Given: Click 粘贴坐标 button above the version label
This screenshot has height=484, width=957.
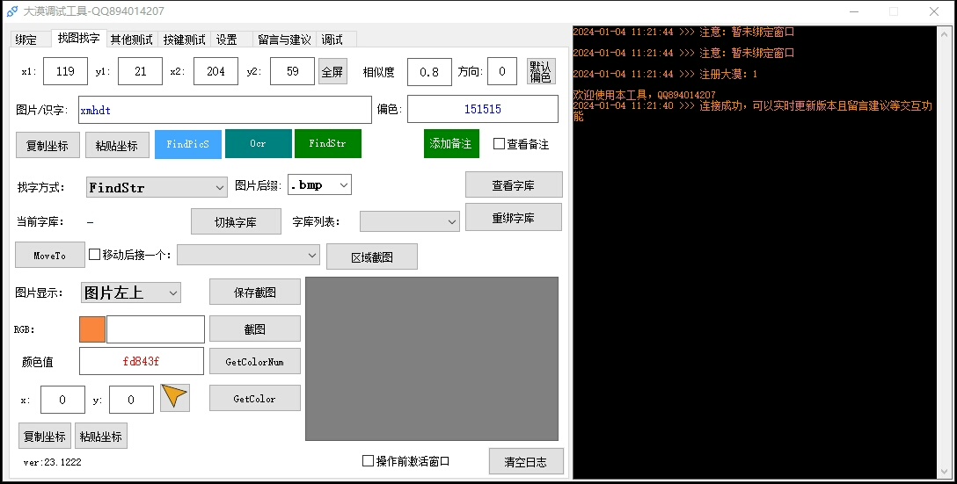Looking at the screenshot, I should [100, 437].
